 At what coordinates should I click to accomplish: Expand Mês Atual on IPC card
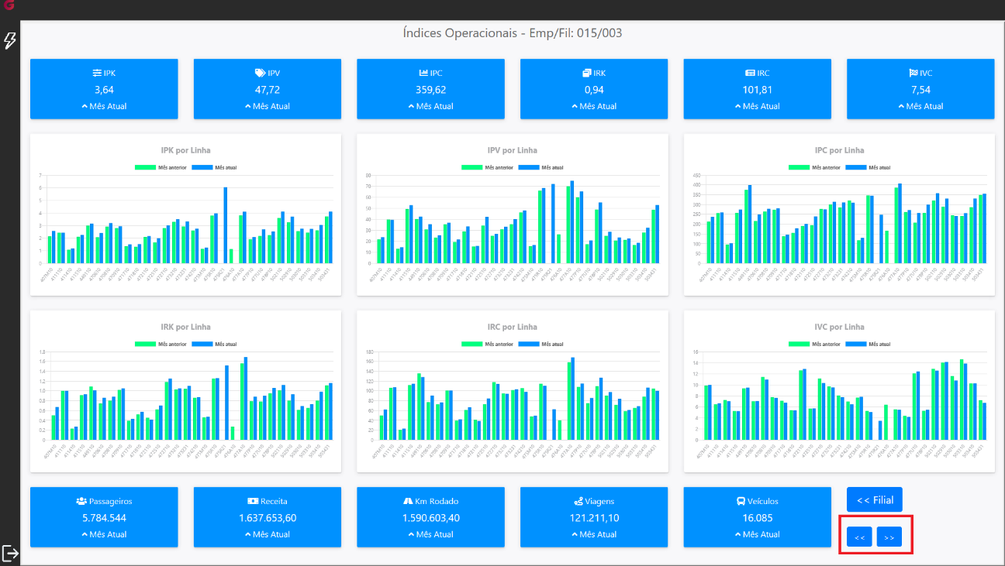[x=430, y=106]
